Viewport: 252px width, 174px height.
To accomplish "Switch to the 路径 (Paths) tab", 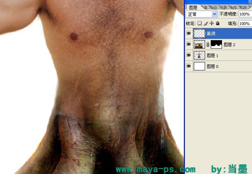I will pyautogui.click(x=213, y=7).
